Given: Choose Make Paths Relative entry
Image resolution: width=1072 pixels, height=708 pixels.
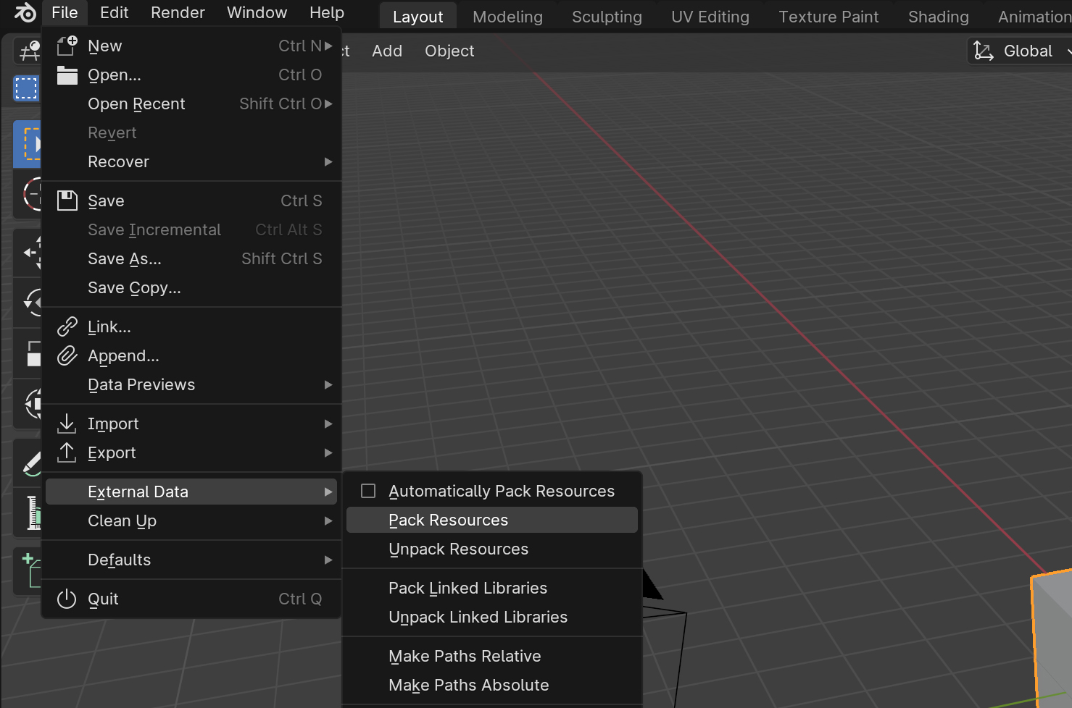Looking at the screenshot, I should point(492,656).
